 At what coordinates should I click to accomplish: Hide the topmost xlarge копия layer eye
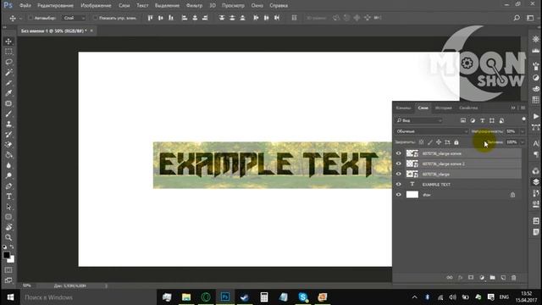399,153
